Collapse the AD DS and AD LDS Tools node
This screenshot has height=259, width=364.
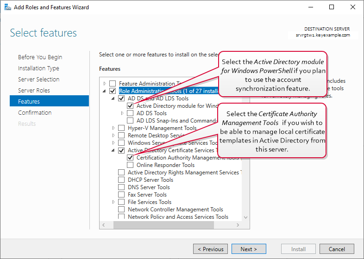114,99
